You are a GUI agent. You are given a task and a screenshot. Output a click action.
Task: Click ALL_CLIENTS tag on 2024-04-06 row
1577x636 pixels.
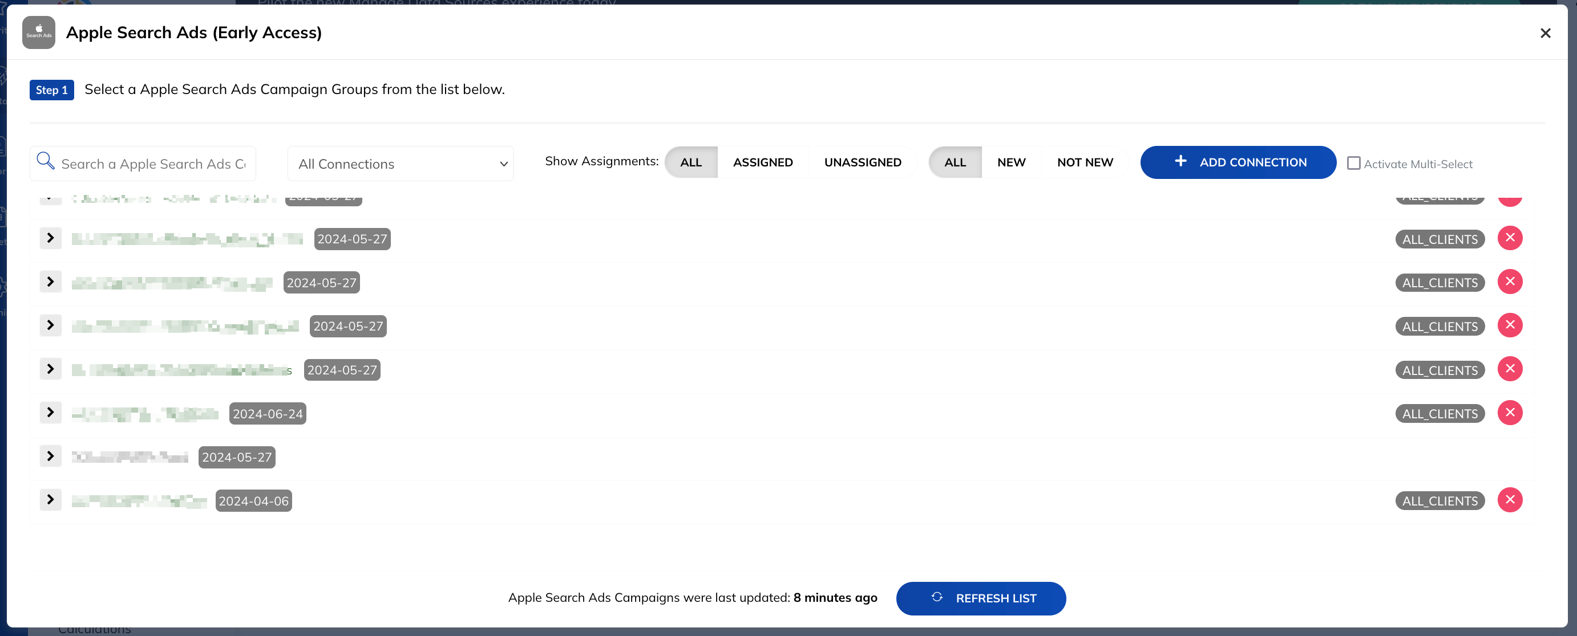1440,501
